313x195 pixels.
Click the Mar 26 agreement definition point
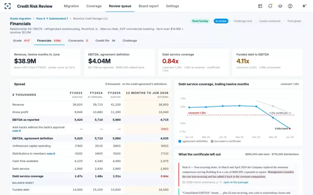273,118
